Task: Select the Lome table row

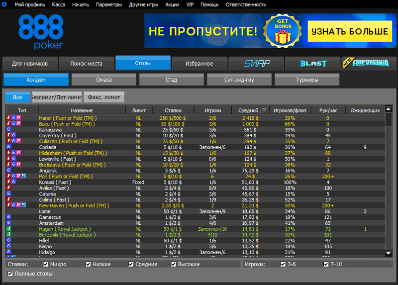Action: [x=196, y=211]
